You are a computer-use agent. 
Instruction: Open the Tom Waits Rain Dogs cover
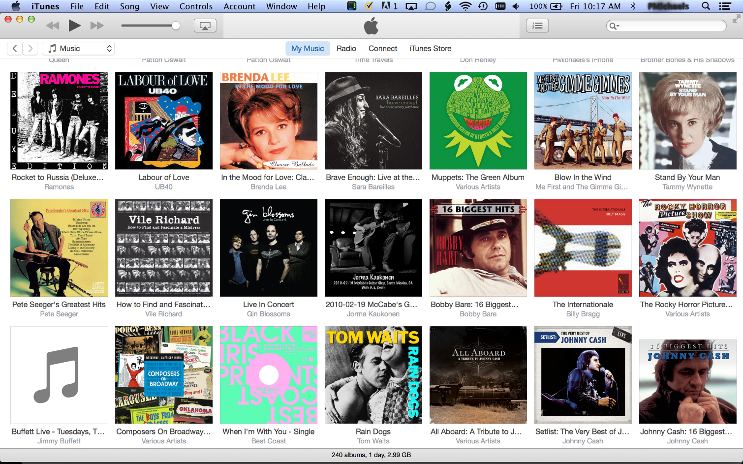pos(373,374)
